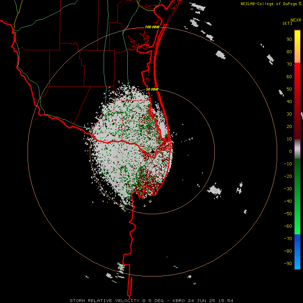This screenshot has width=303, height=303.
Task: Click the -50 value on the velocity scale
Action: click(288, 214)
